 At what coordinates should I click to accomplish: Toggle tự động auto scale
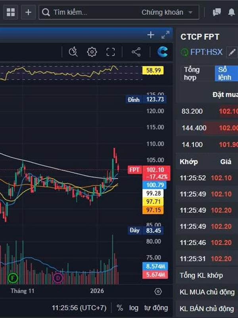(x=156, y=308)
